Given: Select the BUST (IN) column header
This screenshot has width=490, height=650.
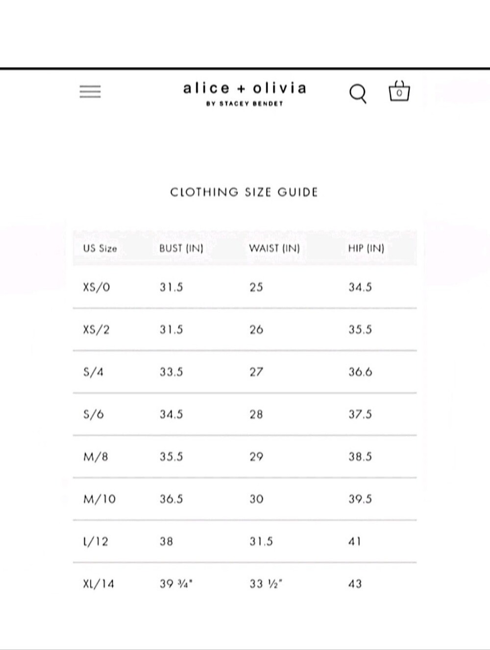Looking at the screenshot, I should click(x=181, y=248).
